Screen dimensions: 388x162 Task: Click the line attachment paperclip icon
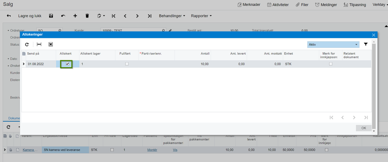click(10, 150)
